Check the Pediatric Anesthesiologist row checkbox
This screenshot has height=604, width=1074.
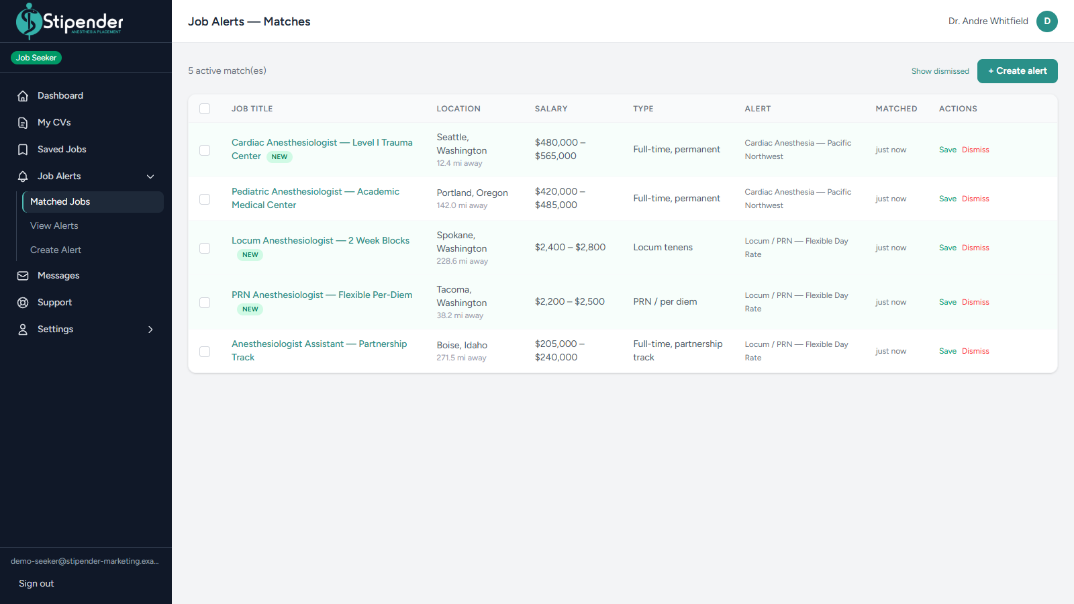[x=205, y=199]
